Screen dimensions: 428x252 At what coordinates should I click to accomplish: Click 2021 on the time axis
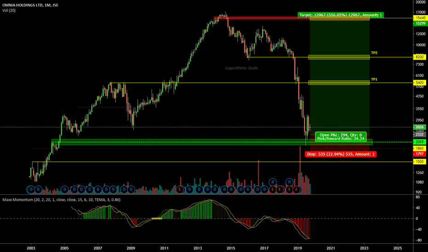[331, 248]
